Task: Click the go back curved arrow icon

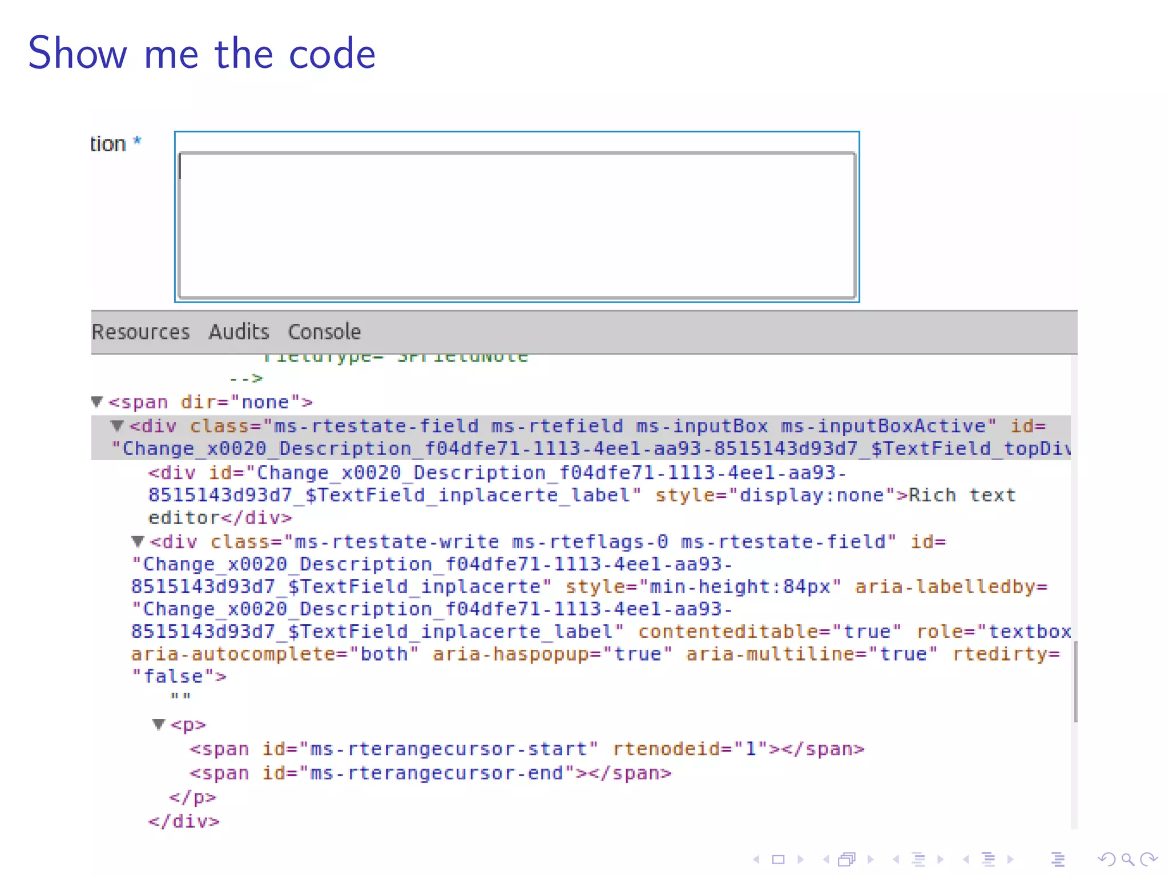Action: pos(1106,859)
